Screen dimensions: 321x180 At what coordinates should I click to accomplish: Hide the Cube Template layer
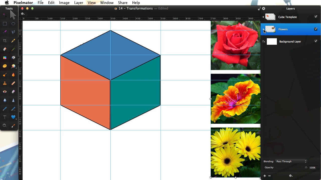316,17
